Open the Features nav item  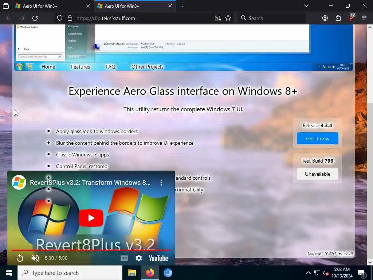pyautogui.click(x=81, y=67)
